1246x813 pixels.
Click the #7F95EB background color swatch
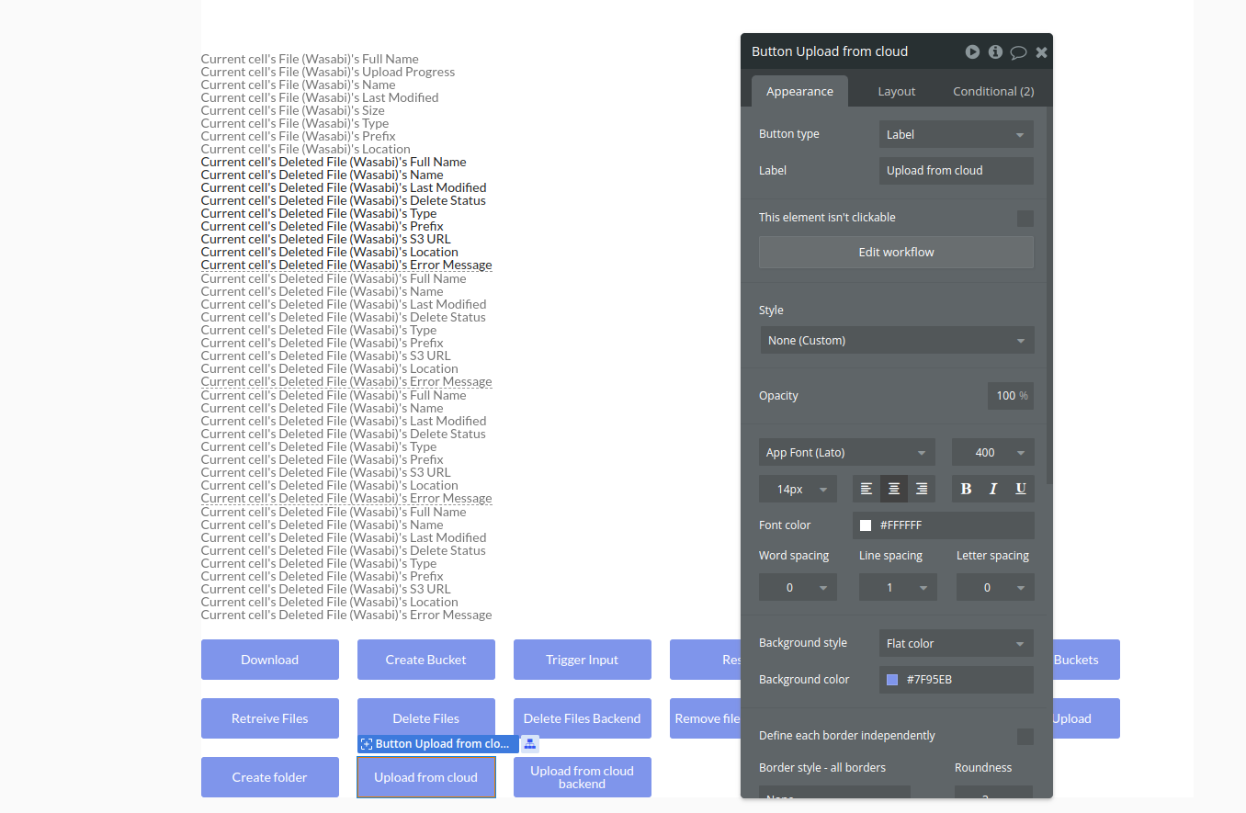[892, 680]
